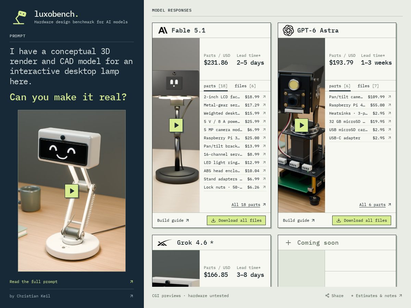
Task: Open arrow icon for Pan/tilt camera $109.99
Action: pos(389,97)
